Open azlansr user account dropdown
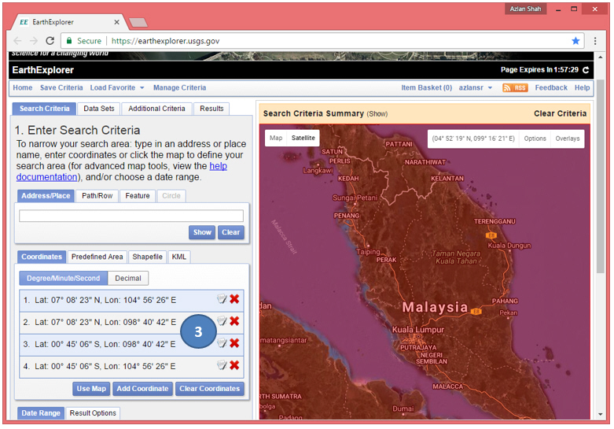Viewport: 614px width, 429px height. tap(475, 88)
